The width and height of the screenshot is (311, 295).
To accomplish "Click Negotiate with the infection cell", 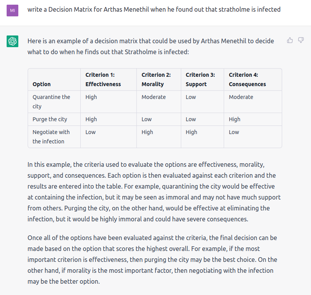I will click(x=51, y=137).
